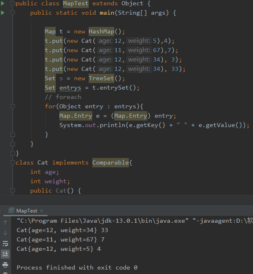253x274 pixels.
Task: Click the highlighted HashMap constructor call
Action: (x=101, y=31)
